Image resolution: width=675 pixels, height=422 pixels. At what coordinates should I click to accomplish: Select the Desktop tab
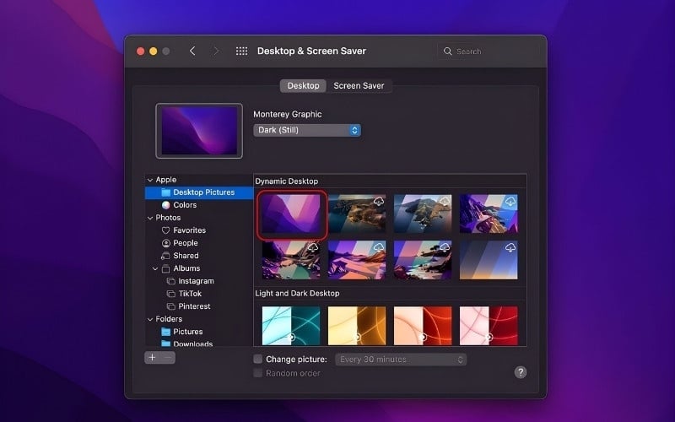[303, 85]
